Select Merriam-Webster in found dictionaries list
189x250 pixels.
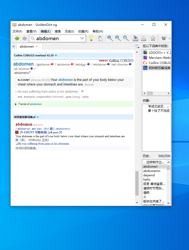pyautogui.click(x=157, y=58)
